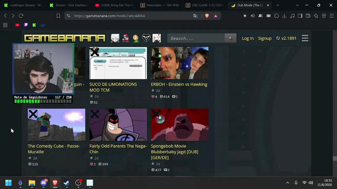This screenshot has height=189, width=337.
Task: Open the Leo AI sparkle icon
Action: (316, 16)
